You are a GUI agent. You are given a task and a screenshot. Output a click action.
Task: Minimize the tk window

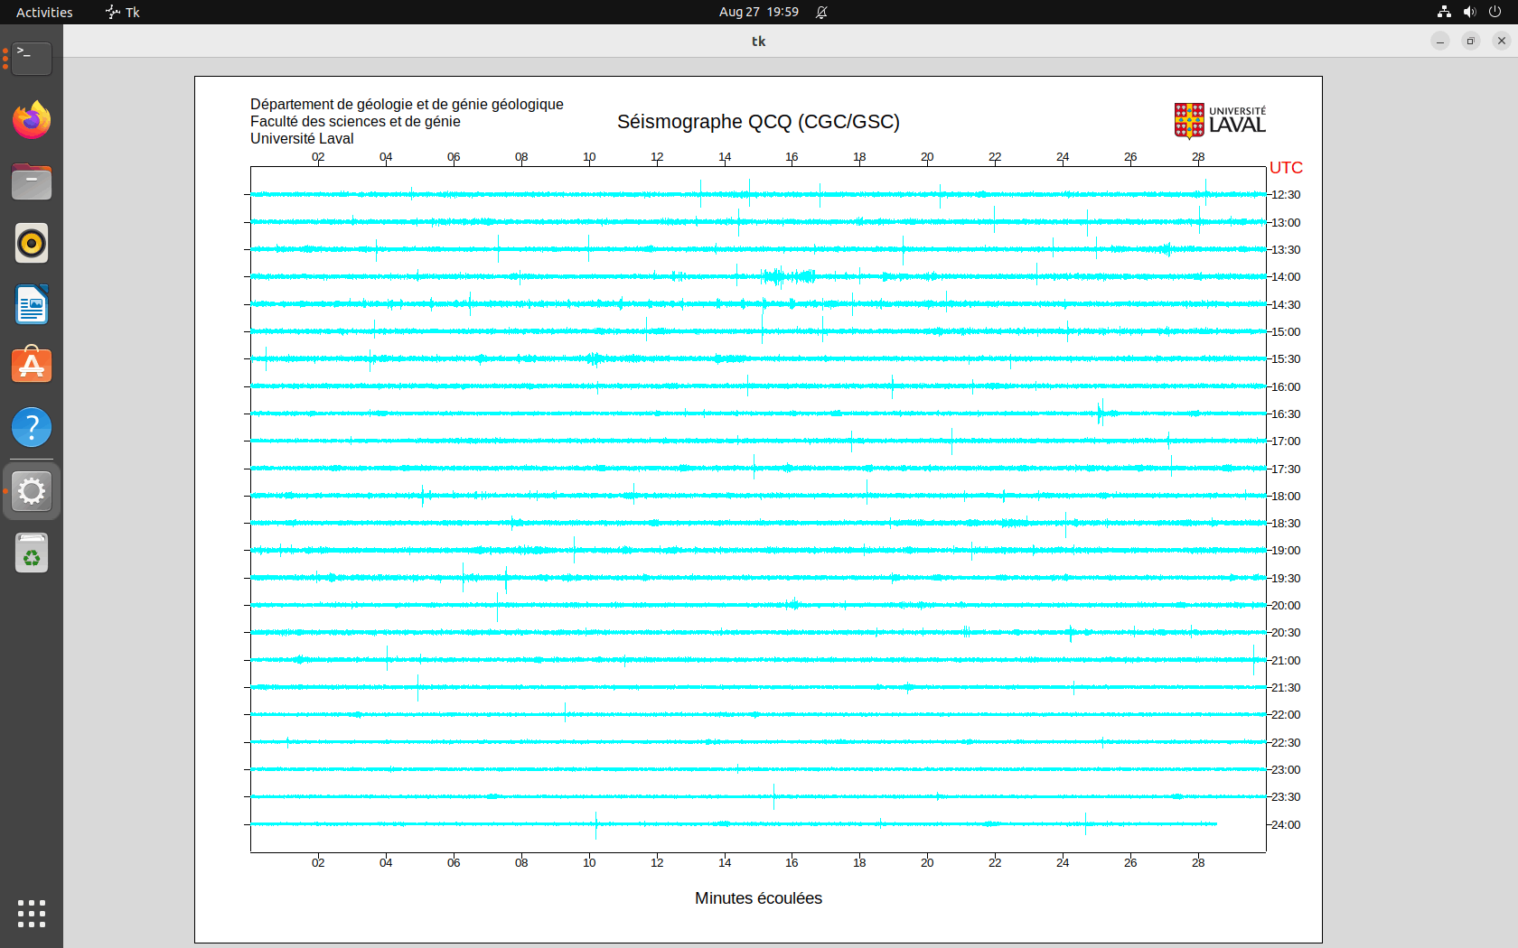(x=1440, y=41)
